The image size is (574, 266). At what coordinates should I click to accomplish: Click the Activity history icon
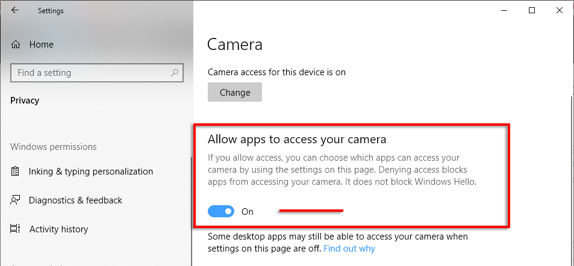pos(16,229)
